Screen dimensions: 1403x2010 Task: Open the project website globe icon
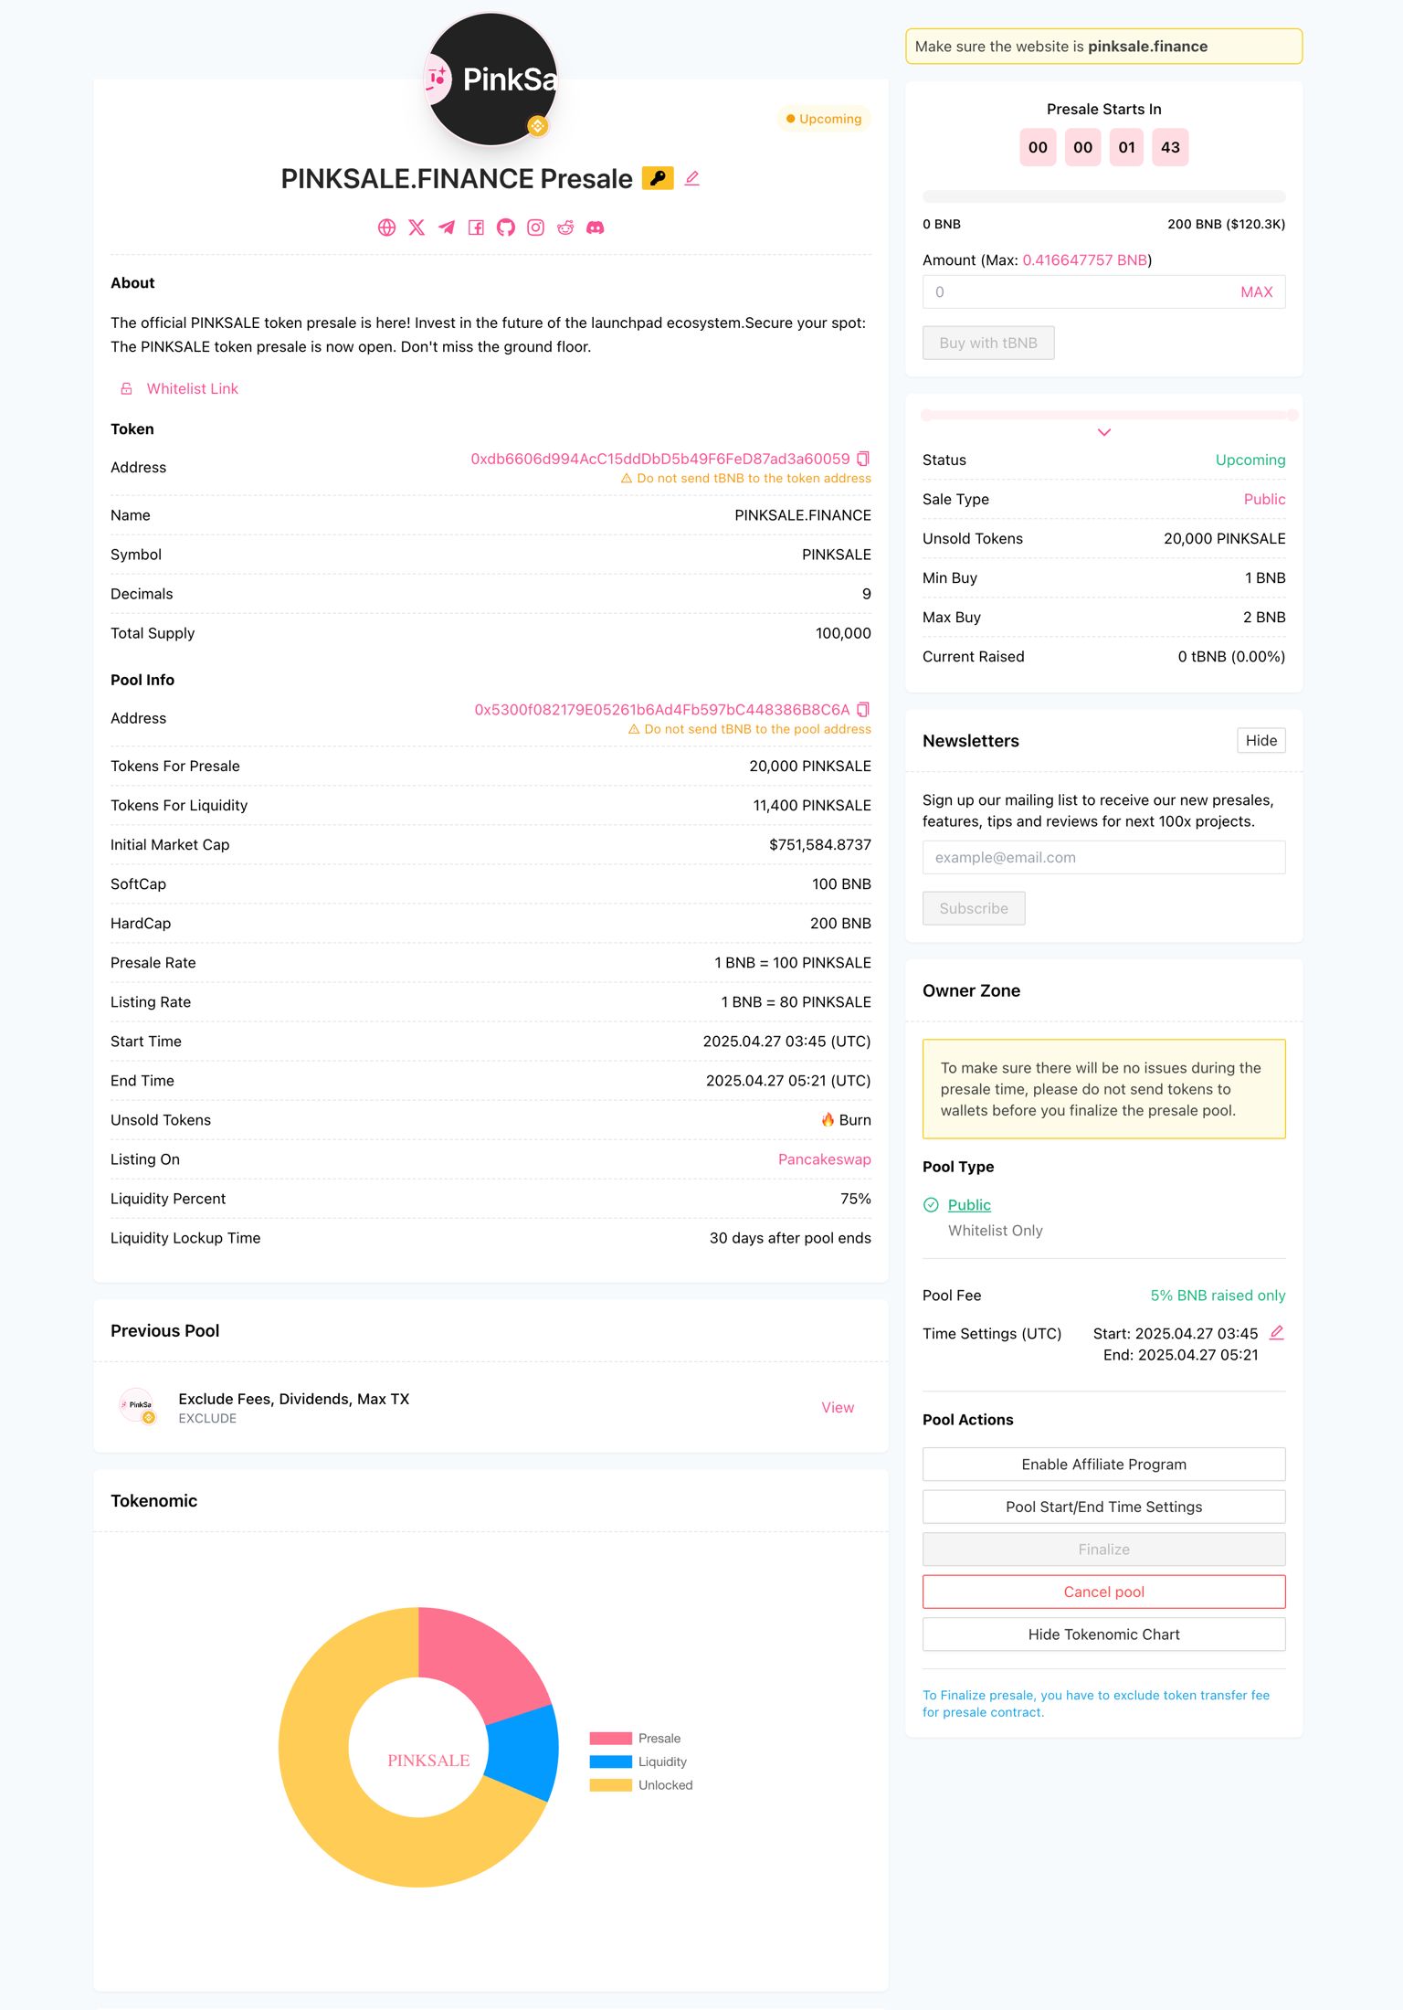[387, 227]
